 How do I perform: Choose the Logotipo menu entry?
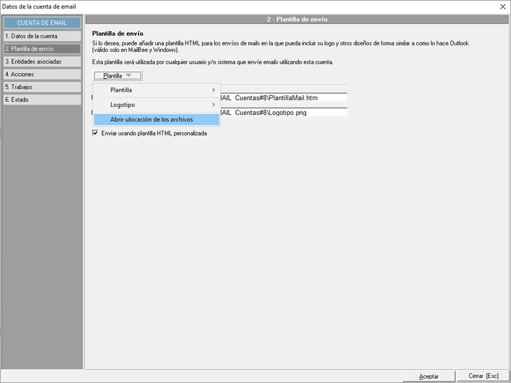tap(122, 105)
